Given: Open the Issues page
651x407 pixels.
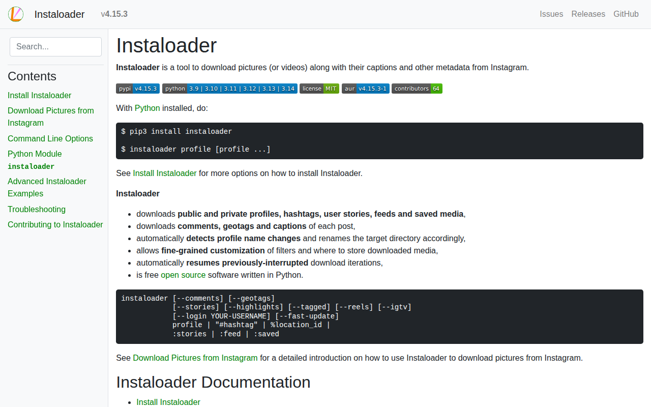Looking at the screenshot, I should (x=551, y=14).
